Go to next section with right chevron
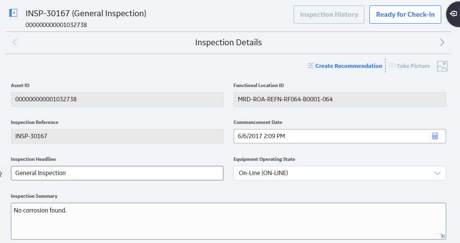The height and width of the screenshot is (243, 460). click(442, 42)
